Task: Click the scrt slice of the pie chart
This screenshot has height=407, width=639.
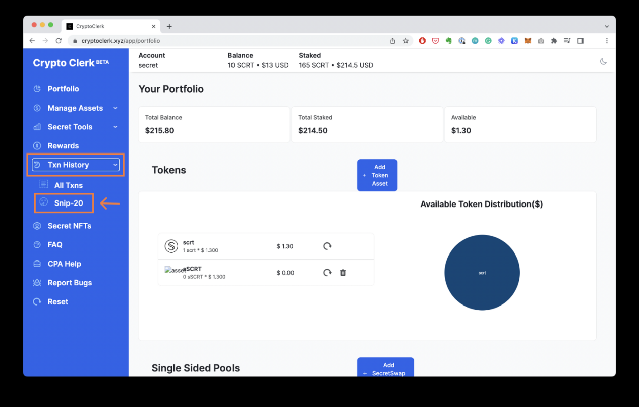Action: pos(482,272)
